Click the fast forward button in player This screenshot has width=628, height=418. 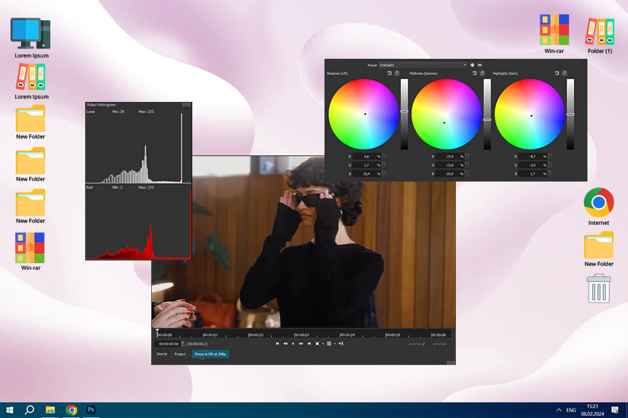(x=301, y=344)
